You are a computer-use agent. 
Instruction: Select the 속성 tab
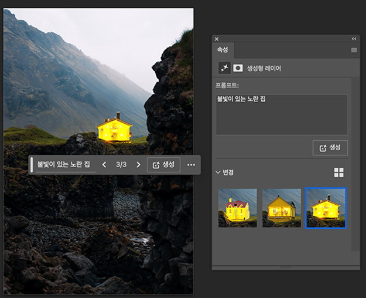223,50
